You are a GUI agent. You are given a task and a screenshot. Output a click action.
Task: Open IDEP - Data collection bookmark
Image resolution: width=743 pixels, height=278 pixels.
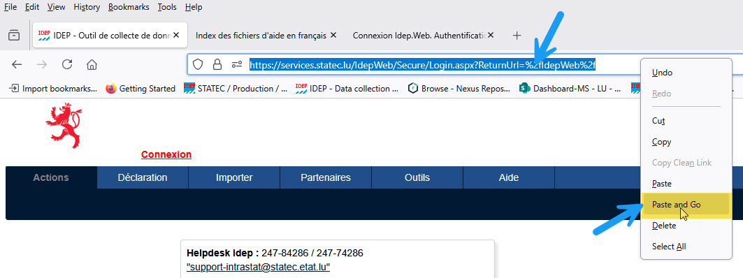(x=347, y=88)
